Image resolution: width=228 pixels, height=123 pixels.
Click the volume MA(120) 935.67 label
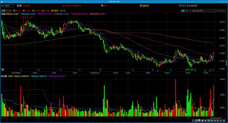point(57,76)
